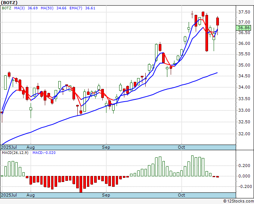Click Aug on the price chart axis
The height and width of the screenshot is (204, 254).
[x=31, y=147]
